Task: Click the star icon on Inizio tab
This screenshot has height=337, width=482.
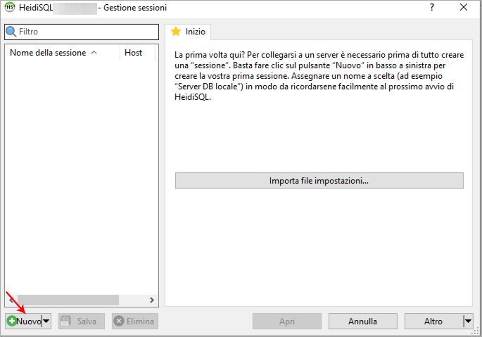Action: click(176, 32)
